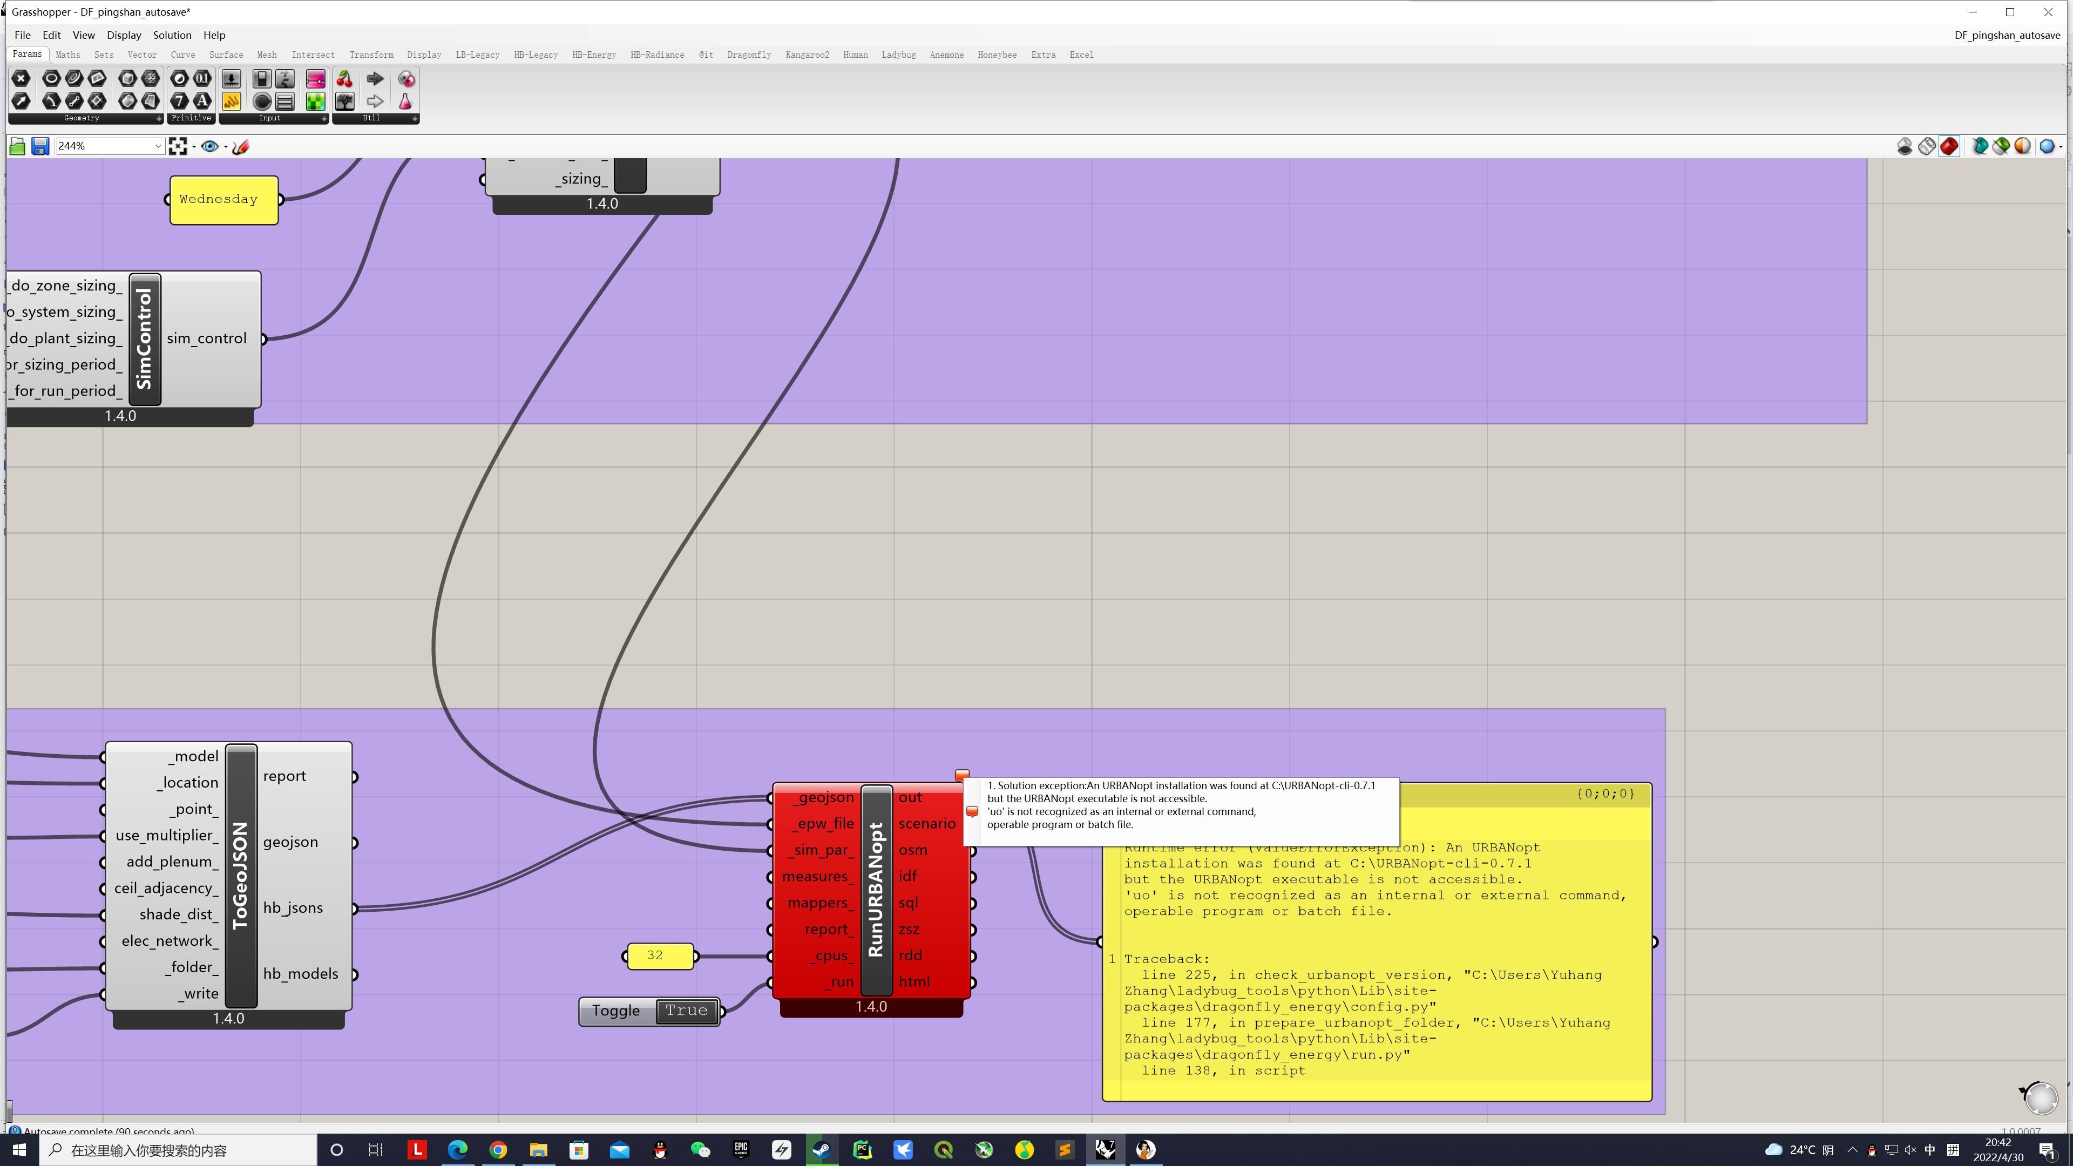
Task: Select the Wednesday yellow panel
Action: pyautogui.click(x=223, y=200)
